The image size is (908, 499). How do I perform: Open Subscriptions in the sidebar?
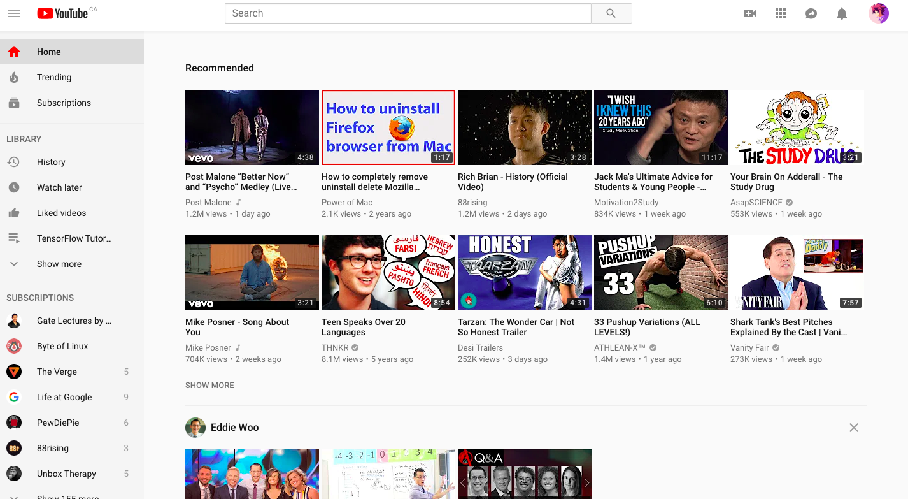64,103
